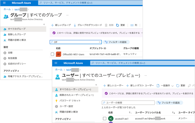The image size is (195, 123).
Task: Select すべてのグループ in sidebar
Action: [x=23, y=29]
